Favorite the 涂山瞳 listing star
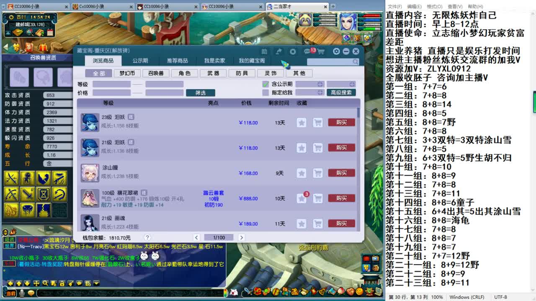Image resolution: width=536 pixels, height=301 pixels. tap(301, 173)
